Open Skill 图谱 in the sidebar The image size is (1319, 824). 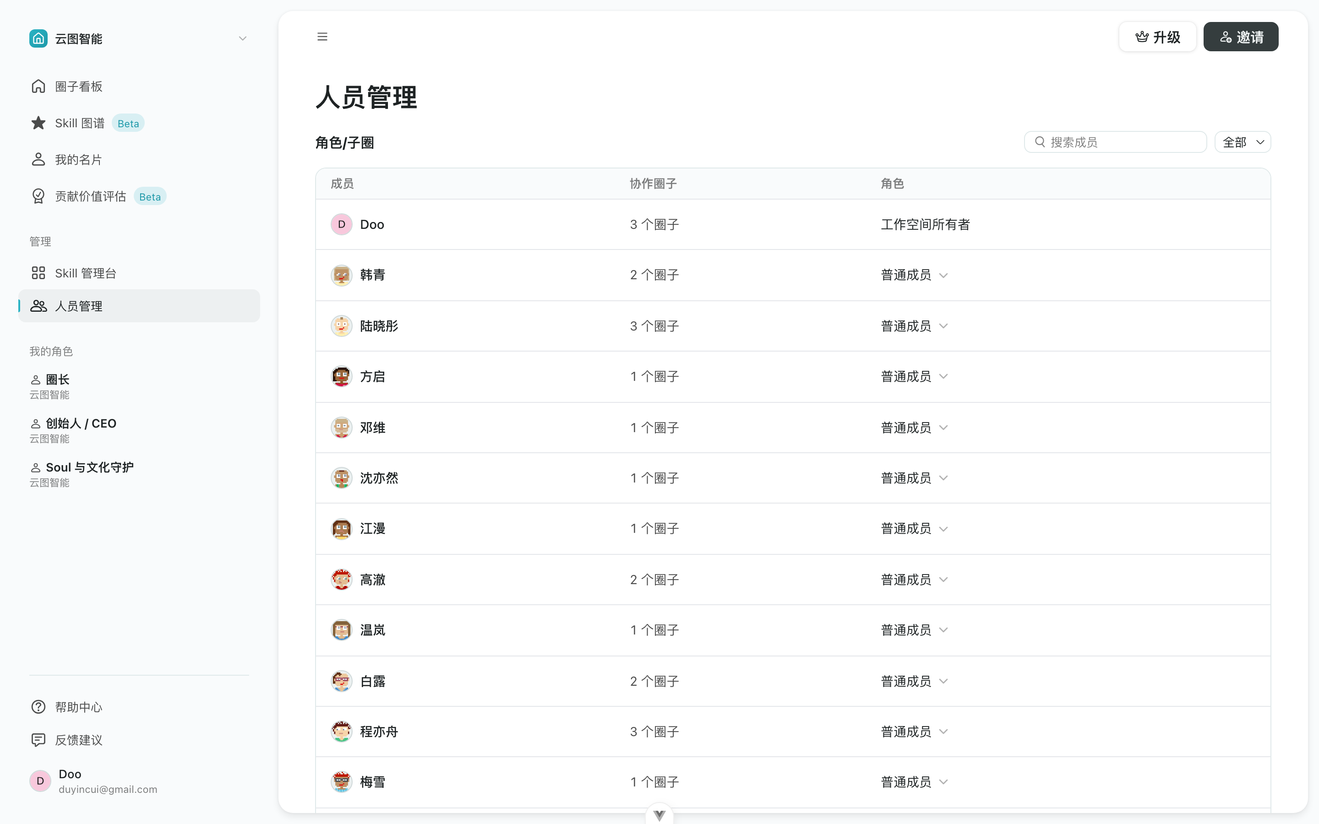pyautogui.click(x=139, y=123)
